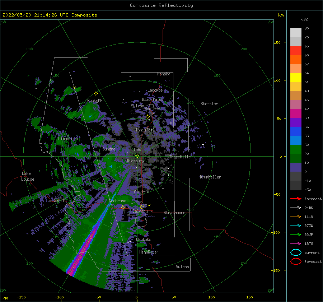This screenshot has width=323, height=302.
Task: Click the Banff town label
Action: tap(59, 200)
